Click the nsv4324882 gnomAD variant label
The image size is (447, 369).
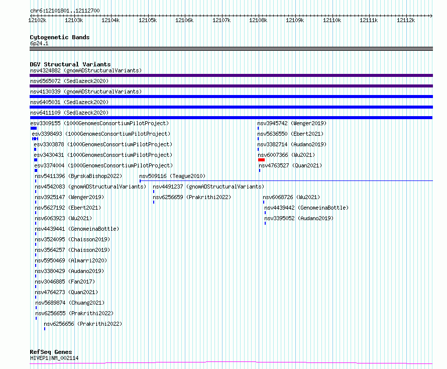coord(86,70)
